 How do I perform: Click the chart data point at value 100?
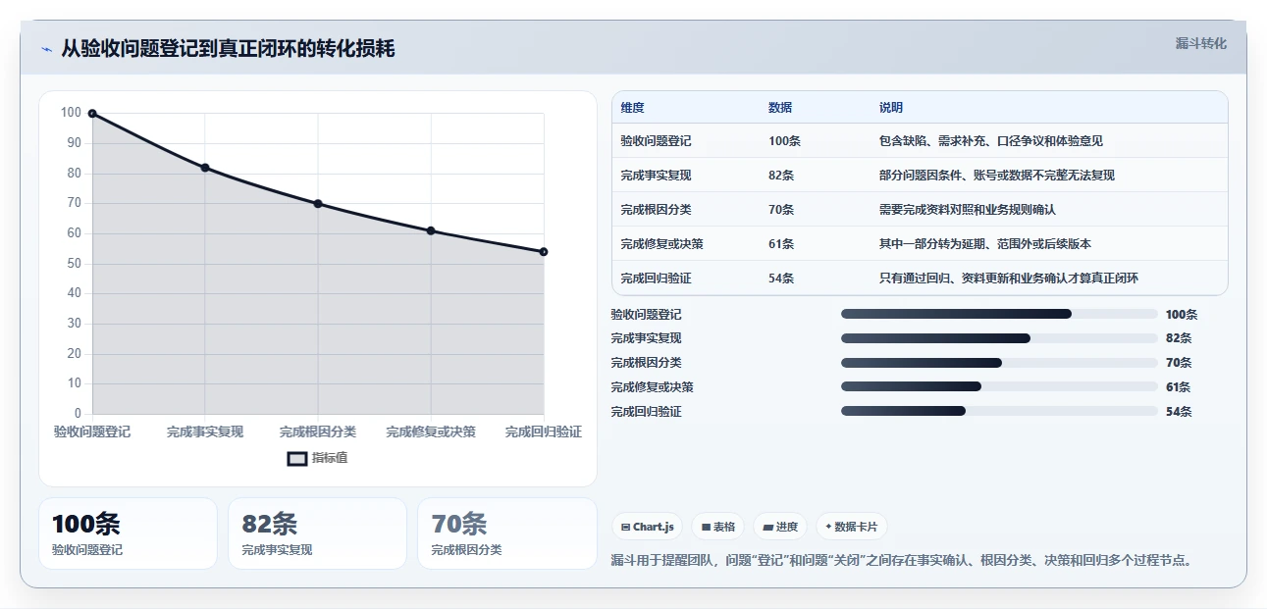tap(92, 114)
